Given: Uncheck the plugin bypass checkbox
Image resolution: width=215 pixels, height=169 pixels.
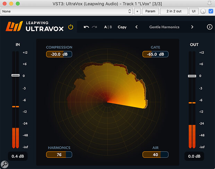Looking at the screenshot, I should point(211,11).
